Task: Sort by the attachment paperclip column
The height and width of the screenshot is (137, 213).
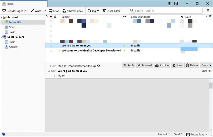Action: (55, 16)
